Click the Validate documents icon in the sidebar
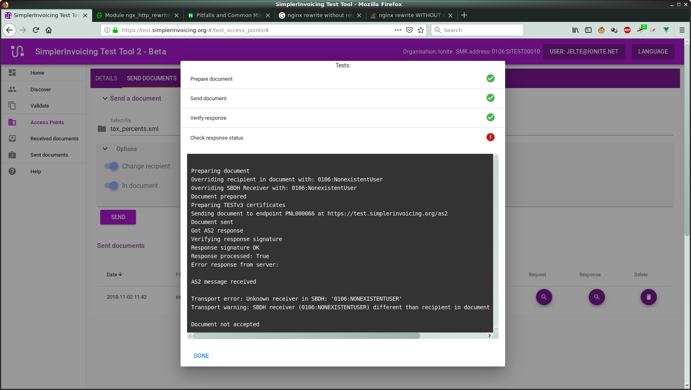This screenshot has width=691, height=390. tap(12, 106)
